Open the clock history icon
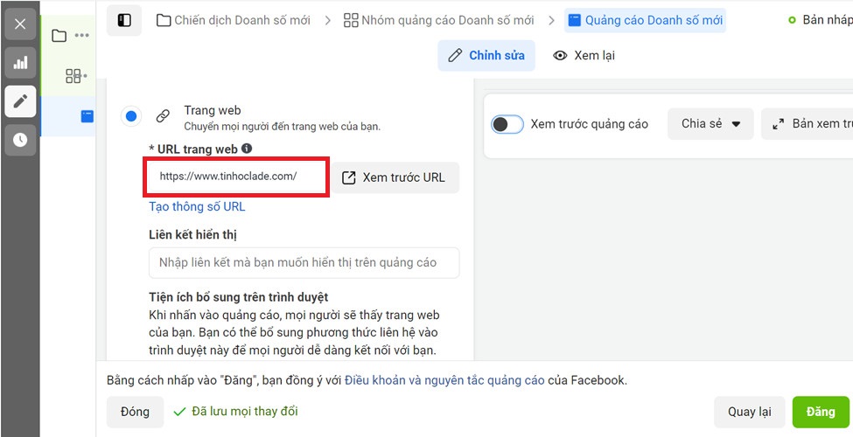 [x=20, y=140]
